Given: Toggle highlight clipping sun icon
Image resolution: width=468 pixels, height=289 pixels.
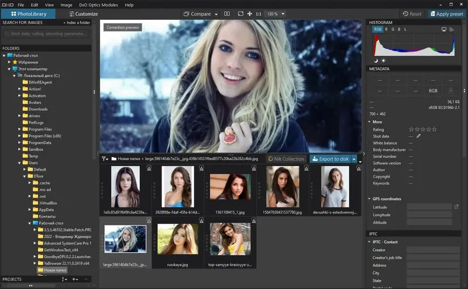Looking at the screenshot, I should click(384, 61).
